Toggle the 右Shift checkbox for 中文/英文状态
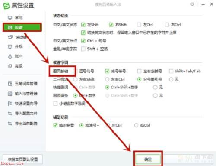 (x=111, y=25)
